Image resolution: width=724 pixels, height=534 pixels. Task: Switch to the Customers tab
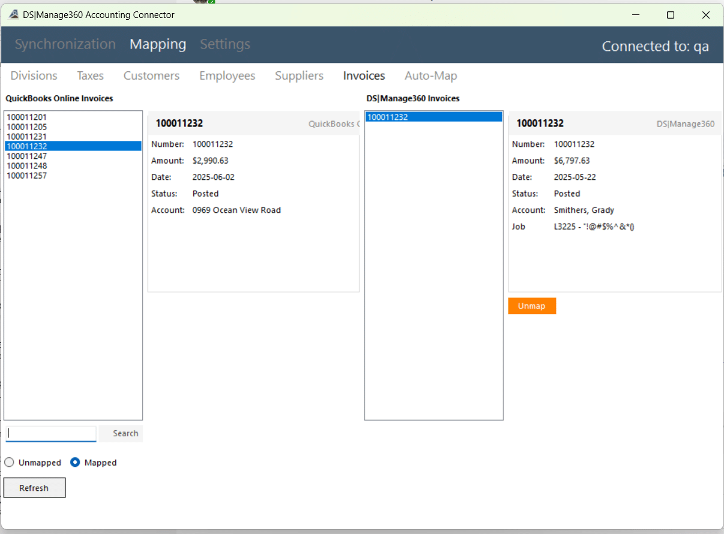[x=151, y=76]
